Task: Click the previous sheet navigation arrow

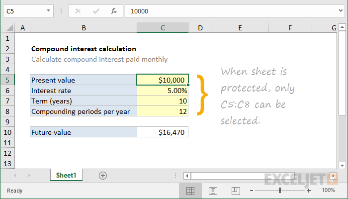Action: click(x=15, y=176)
